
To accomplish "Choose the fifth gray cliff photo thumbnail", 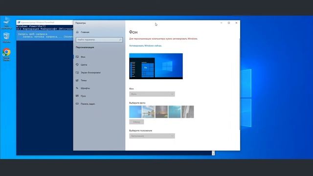I will (188, 112).
